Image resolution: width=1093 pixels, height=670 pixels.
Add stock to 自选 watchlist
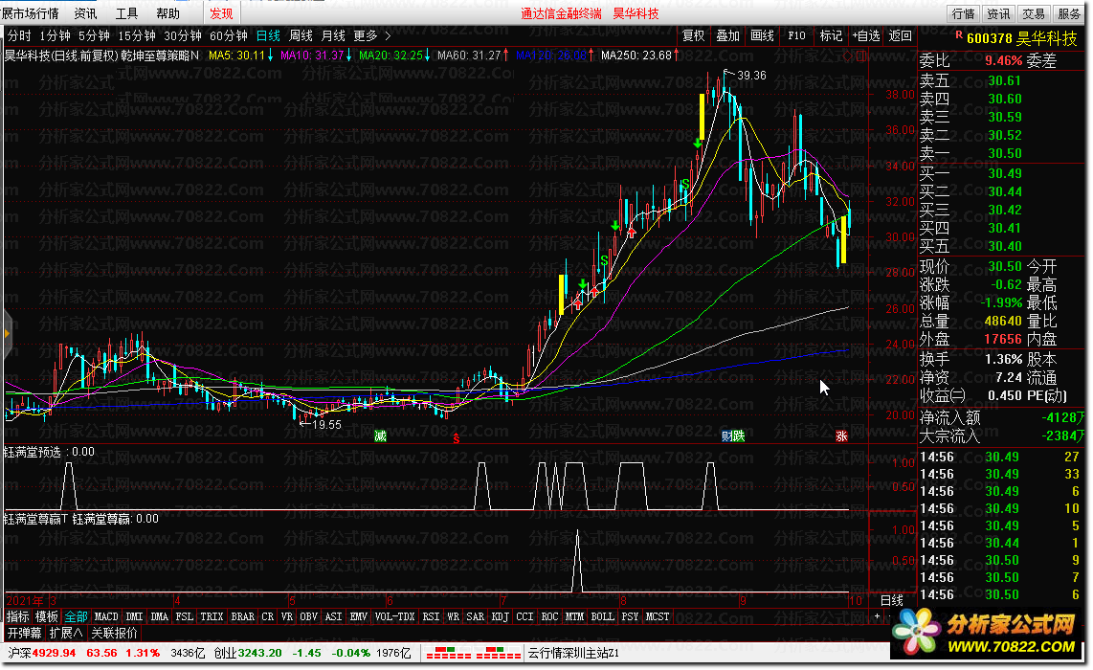click(866, 35)
